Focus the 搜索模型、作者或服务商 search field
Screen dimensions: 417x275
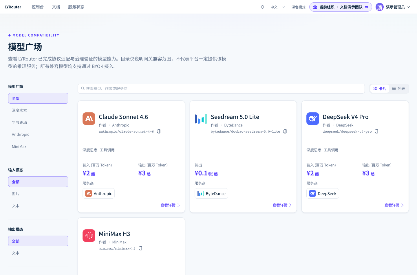point(221,89)
